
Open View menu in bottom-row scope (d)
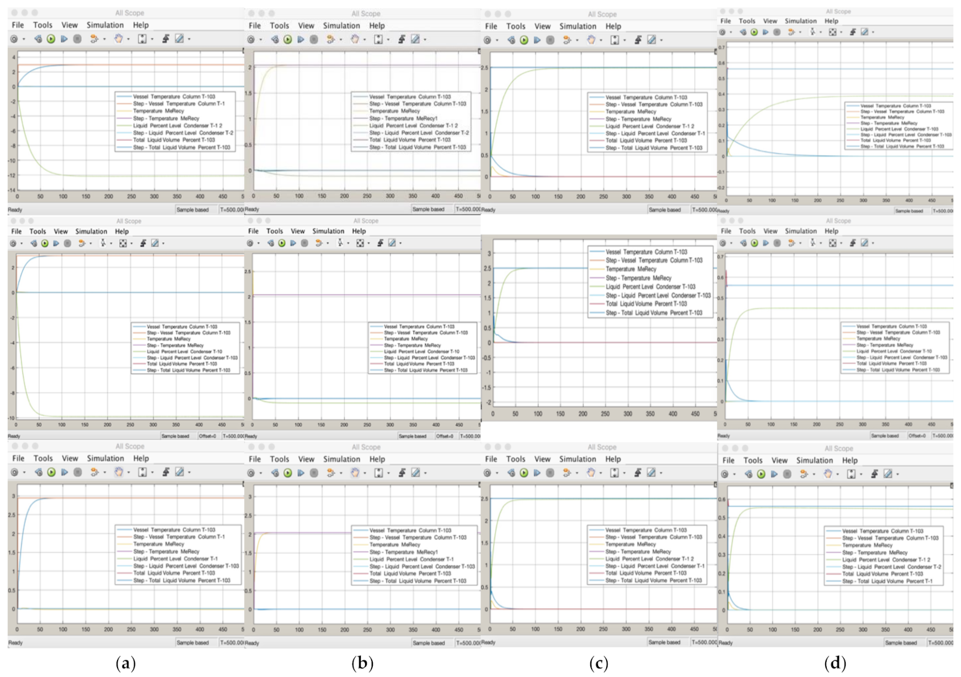779,460
